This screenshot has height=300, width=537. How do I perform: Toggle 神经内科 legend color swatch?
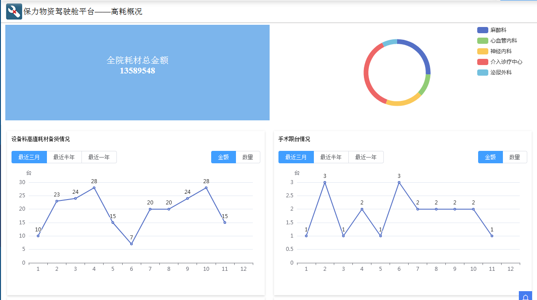[x=483, y=51]
